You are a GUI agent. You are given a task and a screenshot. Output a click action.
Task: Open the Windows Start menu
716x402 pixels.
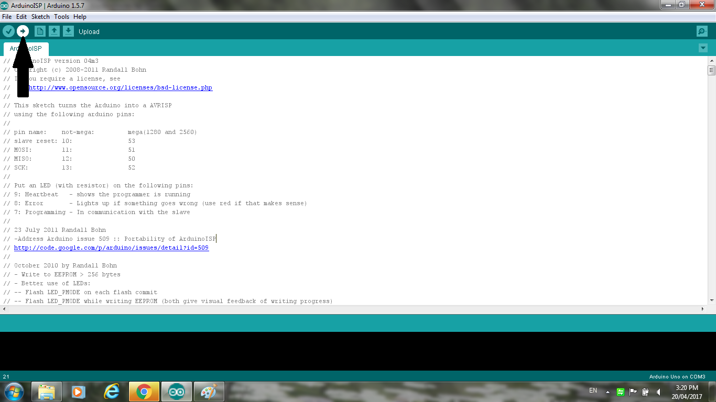pyautogui.click(x=14, y=392)
